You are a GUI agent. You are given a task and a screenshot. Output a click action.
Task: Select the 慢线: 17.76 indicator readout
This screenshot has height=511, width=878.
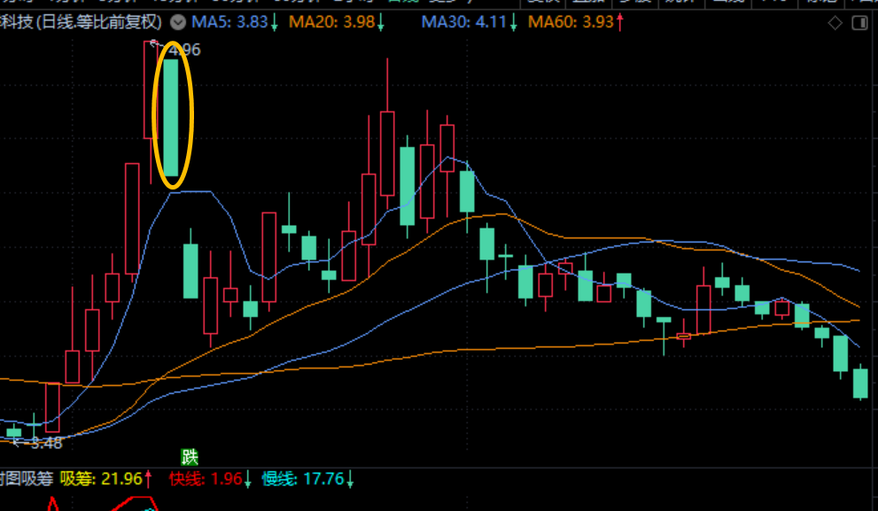pyautogui.click(x=302, y=479)
